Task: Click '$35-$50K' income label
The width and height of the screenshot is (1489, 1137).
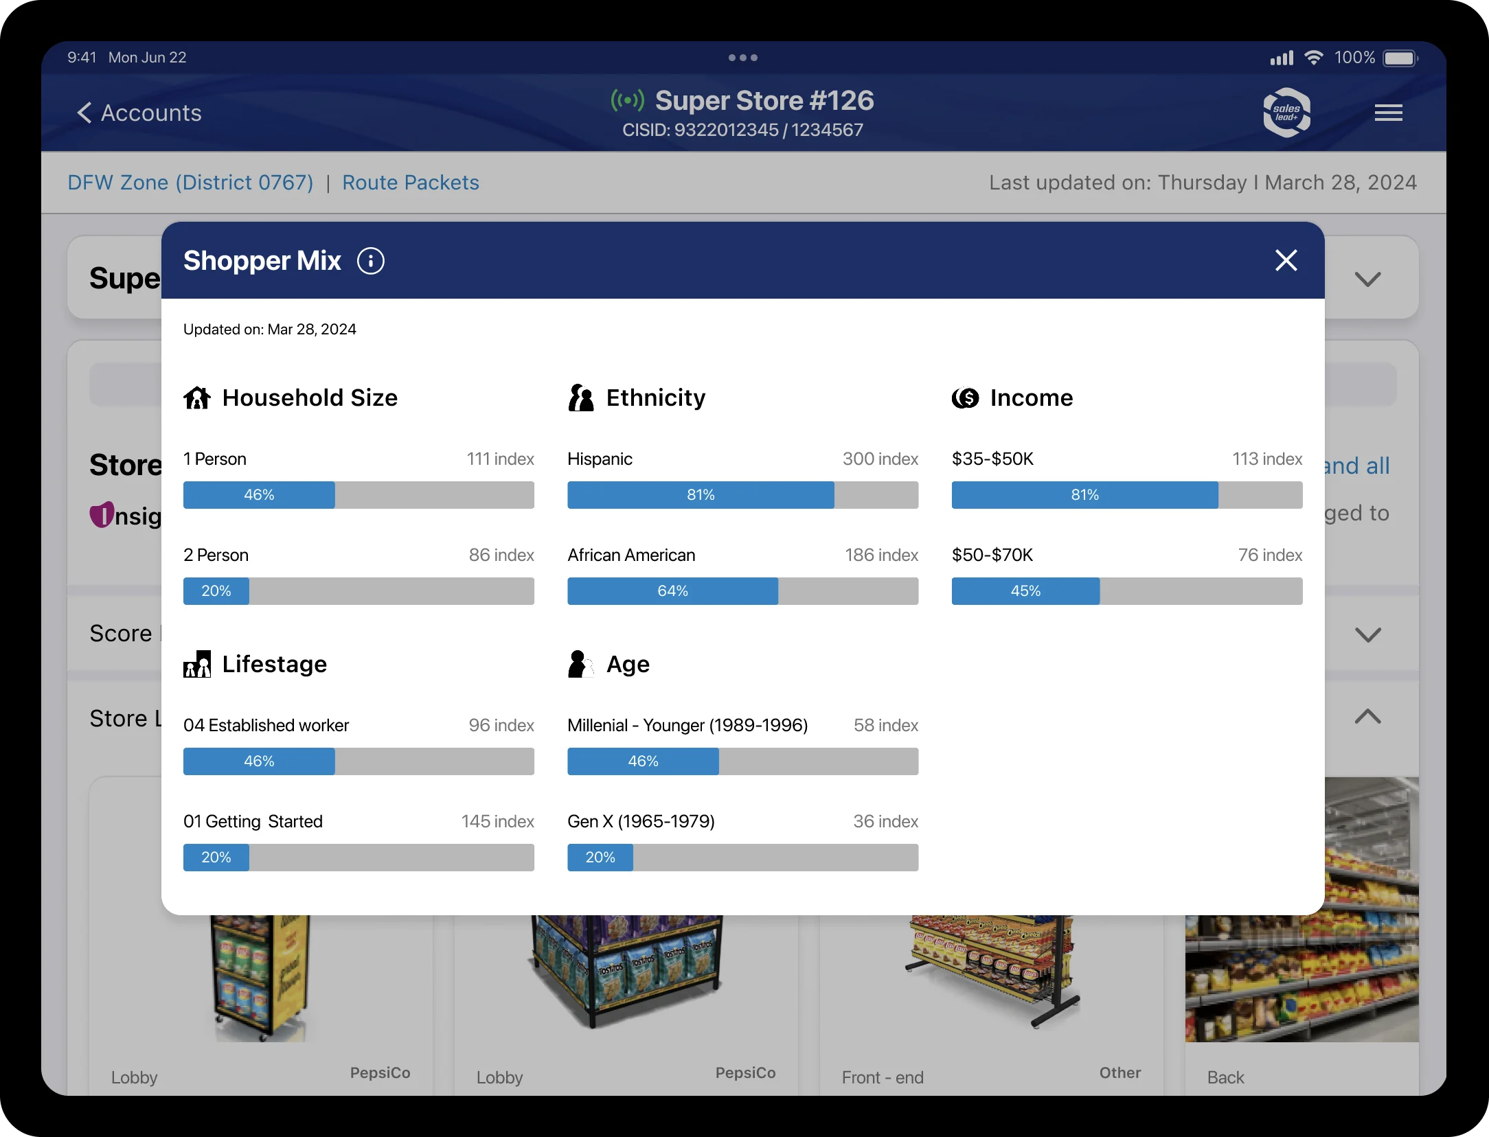Action: [992, 459]
